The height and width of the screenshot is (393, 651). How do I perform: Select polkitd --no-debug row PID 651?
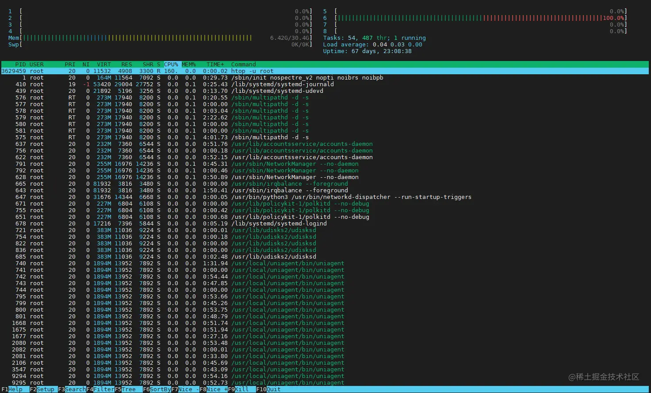point(325,217)
